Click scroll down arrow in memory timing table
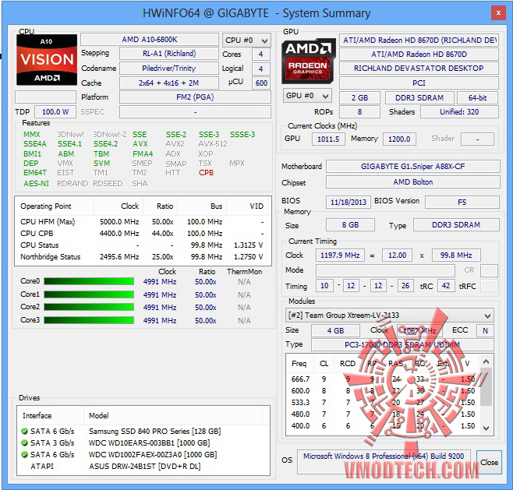This screenshot has height=490, width=513. (486, 428)
